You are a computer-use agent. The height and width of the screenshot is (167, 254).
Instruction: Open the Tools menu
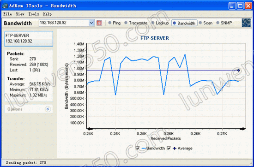click(x=34, y=14)
